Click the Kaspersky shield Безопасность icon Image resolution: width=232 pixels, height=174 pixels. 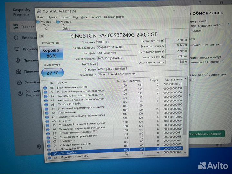coord(16,38)
